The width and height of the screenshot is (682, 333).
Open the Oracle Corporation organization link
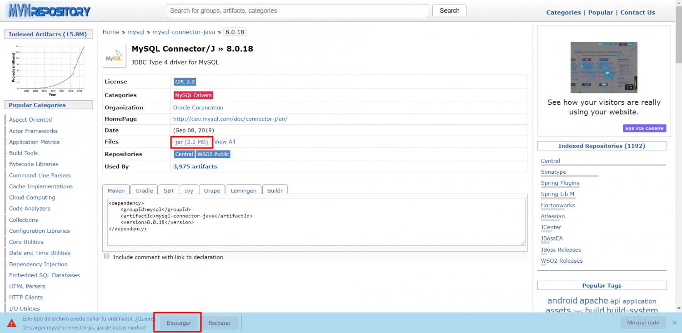click(198, 108)
